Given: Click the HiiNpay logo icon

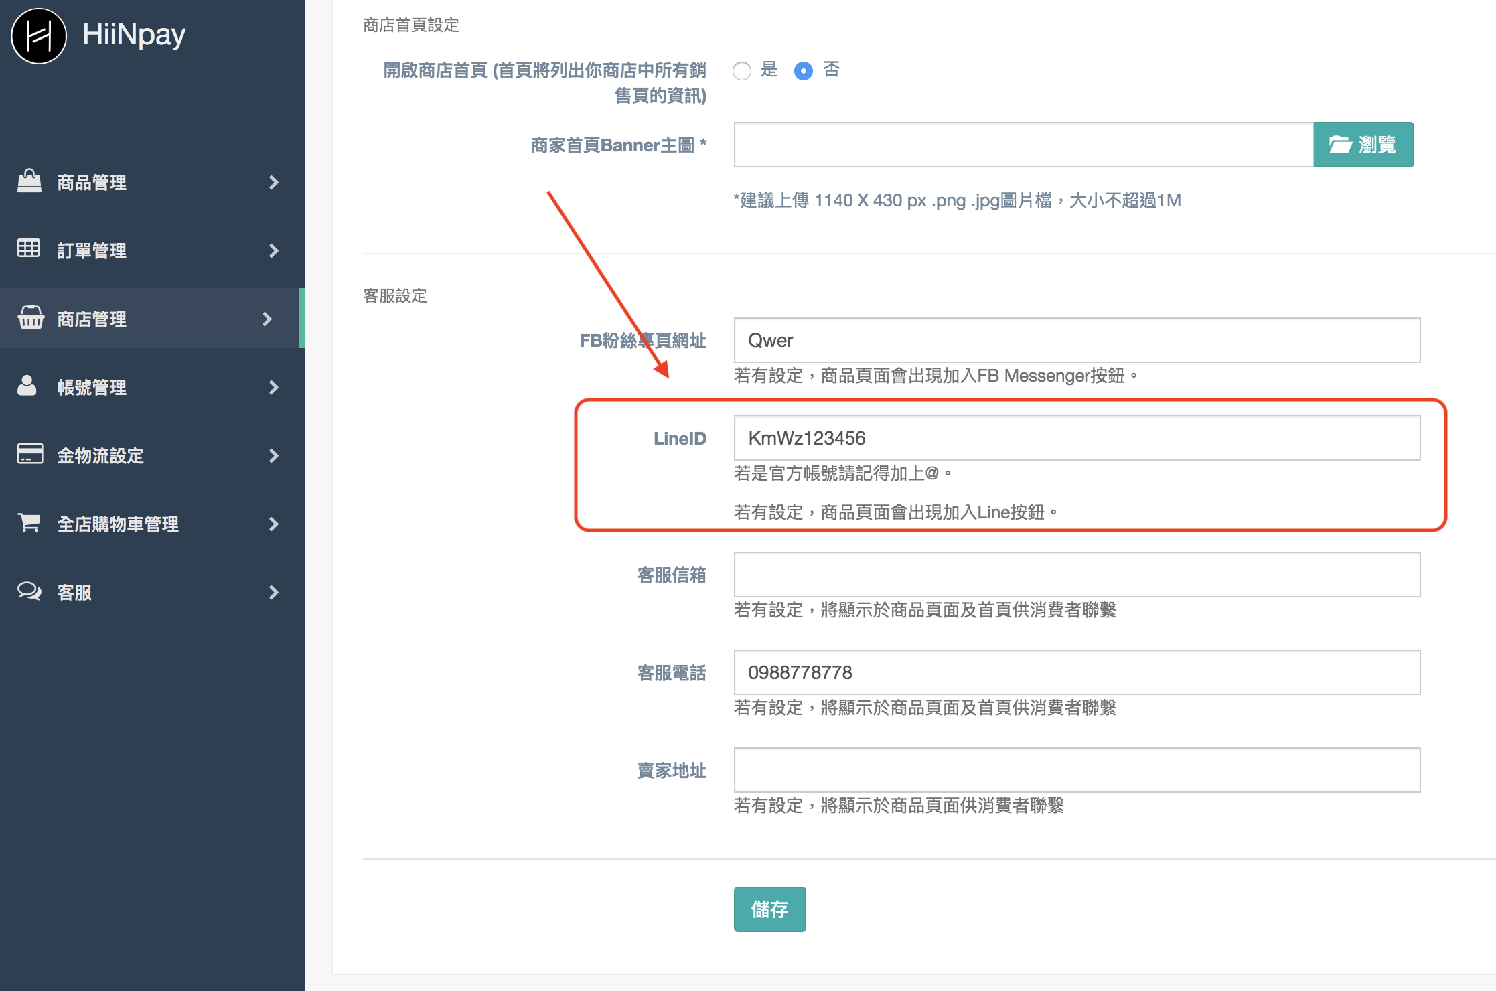Looking at the screenshot, I should click(x=39, y=36).
